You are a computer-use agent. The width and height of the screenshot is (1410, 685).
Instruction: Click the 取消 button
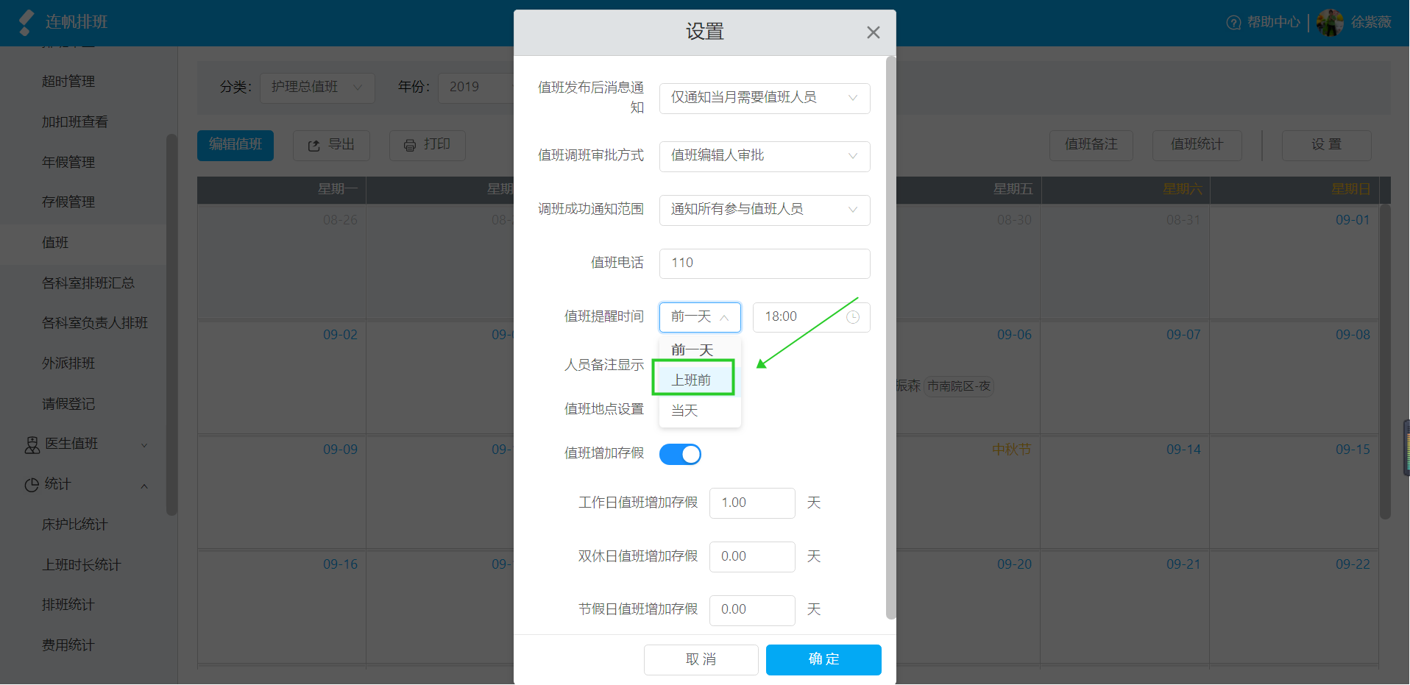701,660
